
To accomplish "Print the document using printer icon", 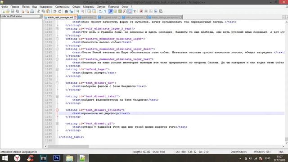I will point(32,11).
